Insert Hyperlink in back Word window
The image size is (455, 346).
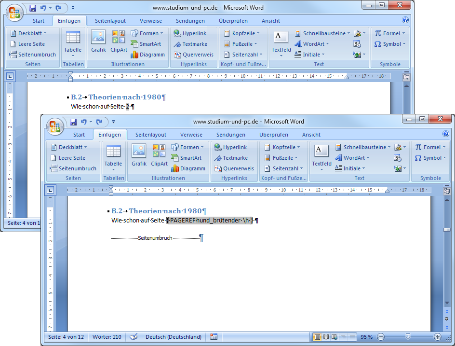190,33
